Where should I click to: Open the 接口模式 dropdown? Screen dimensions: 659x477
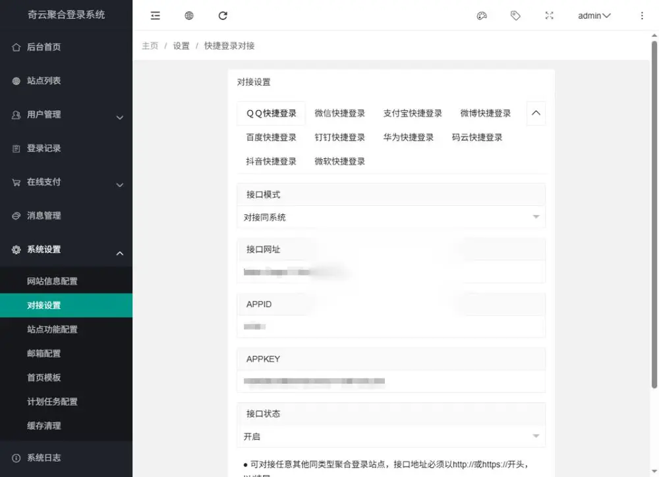(391, 217)
